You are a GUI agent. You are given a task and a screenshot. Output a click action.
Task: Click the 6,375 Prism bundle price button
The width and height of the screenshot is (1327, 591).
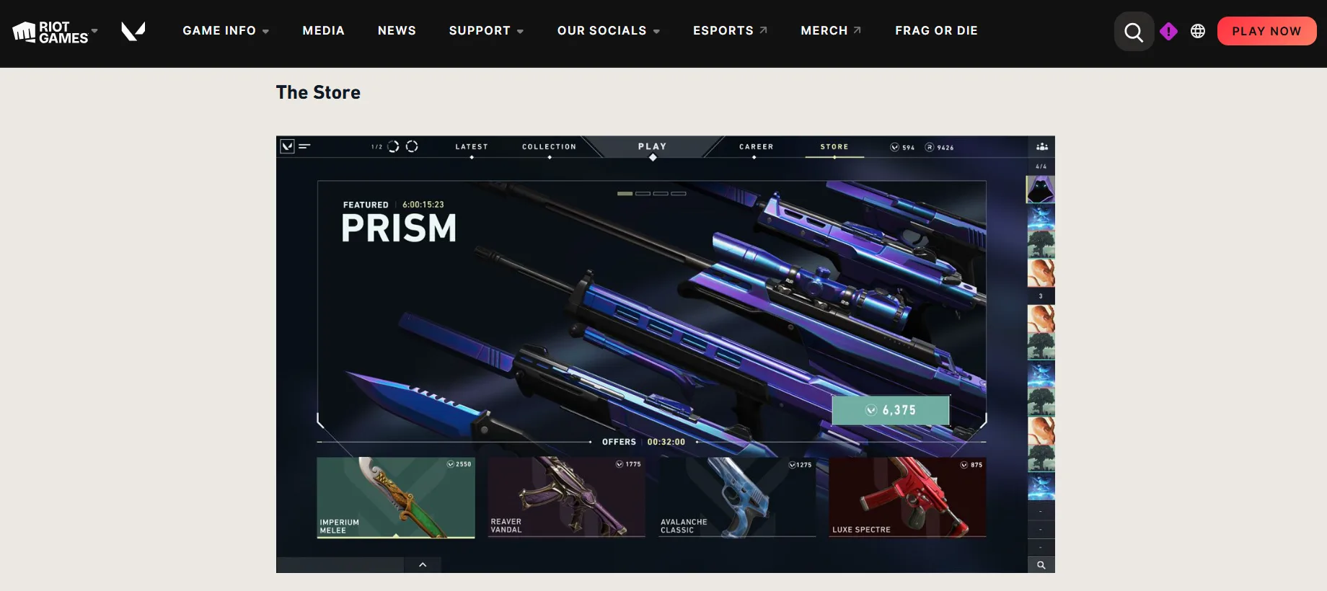(x=891, y=410)
